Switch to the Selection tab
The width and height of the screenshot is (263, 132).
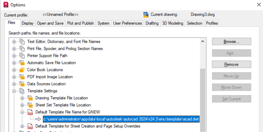(x=195, y=23)
